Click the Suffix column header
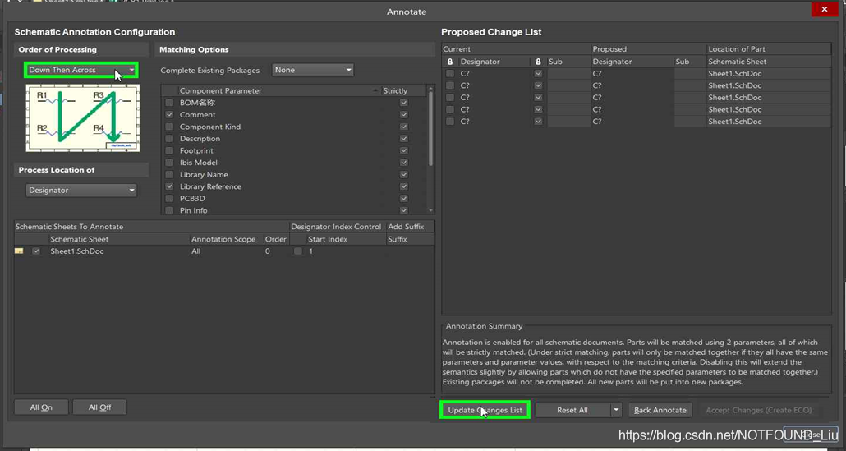 (x=397, y=239)
